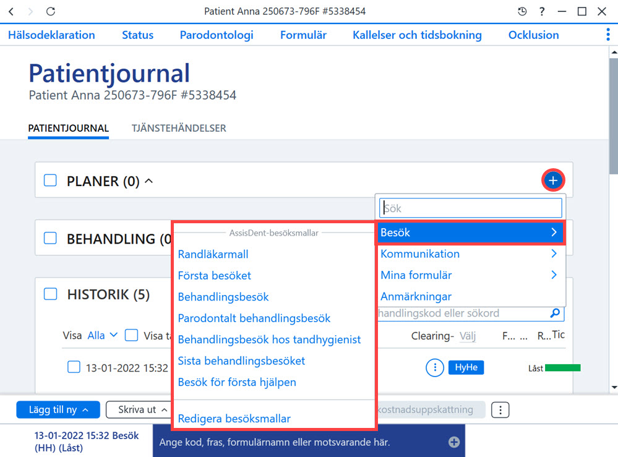Click the vertical scrollbar thumb
Viewport: 618px width, 457px height.
coord(614,116)
